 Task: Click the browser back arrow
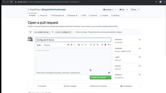point(4,2)
